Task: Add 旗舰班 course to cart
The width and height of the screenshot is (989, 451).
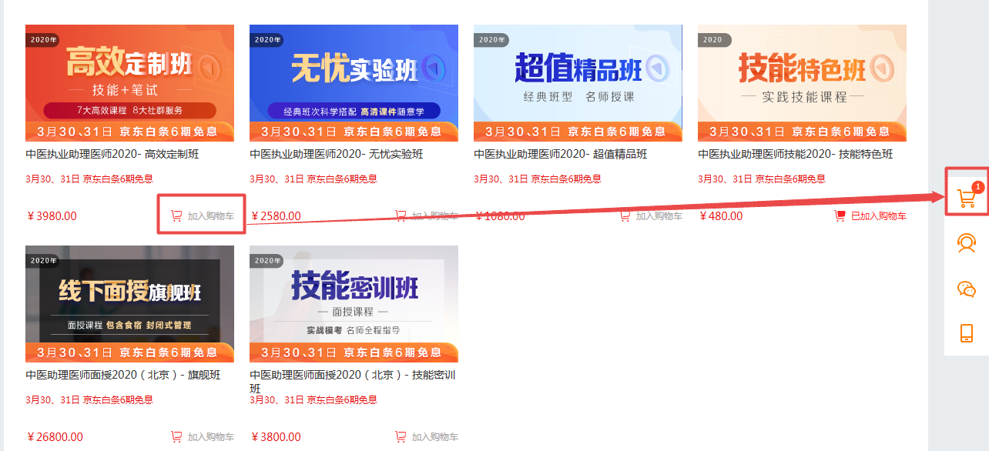Action: click(x=203, y=437)
